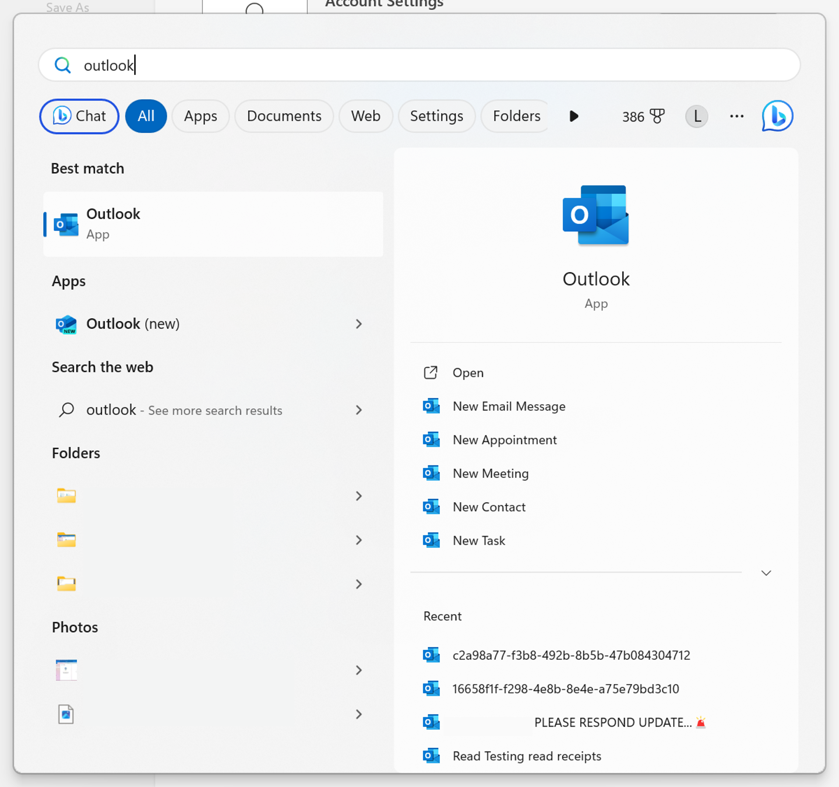
Task: Choose New Appointment action
Action: pyautogui.click(x=596, y=440)
